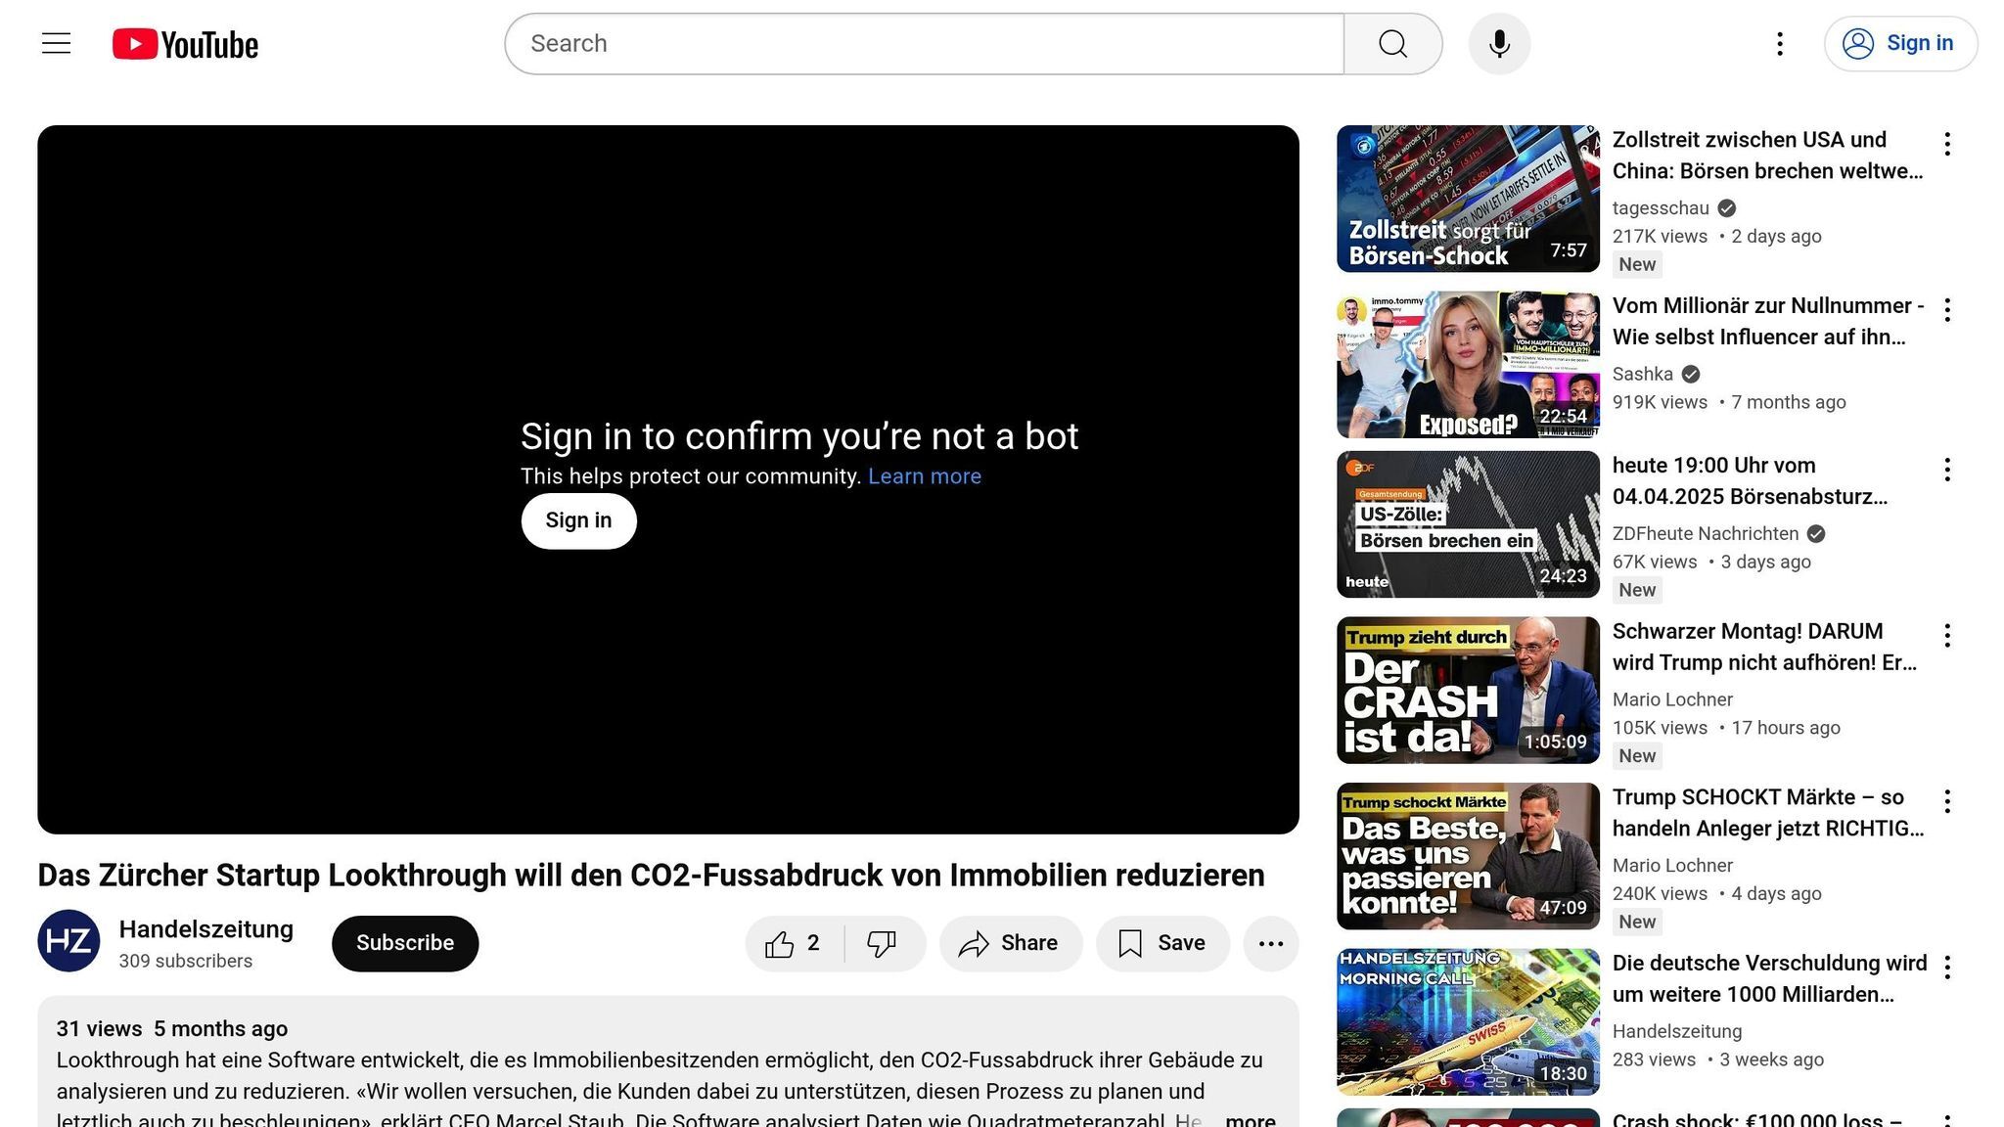Open options menu for Schwarzer Montag video
2004x1127 pixels.
(1947, 636)
